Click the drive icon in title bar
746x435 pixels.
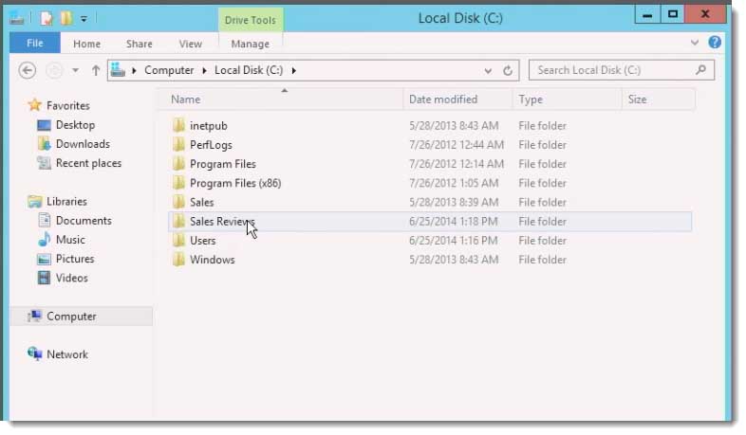tap(17, 19)
